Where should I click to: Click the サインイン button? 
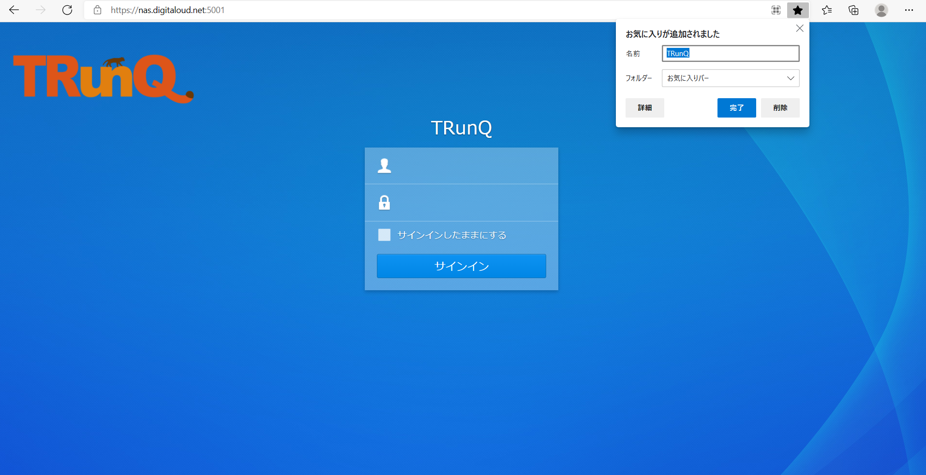click(x=462, y=266)
